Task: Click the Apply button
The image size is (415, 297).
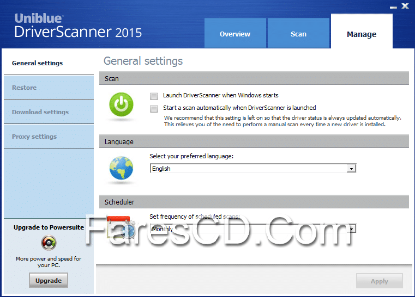Action: point(379,281)
